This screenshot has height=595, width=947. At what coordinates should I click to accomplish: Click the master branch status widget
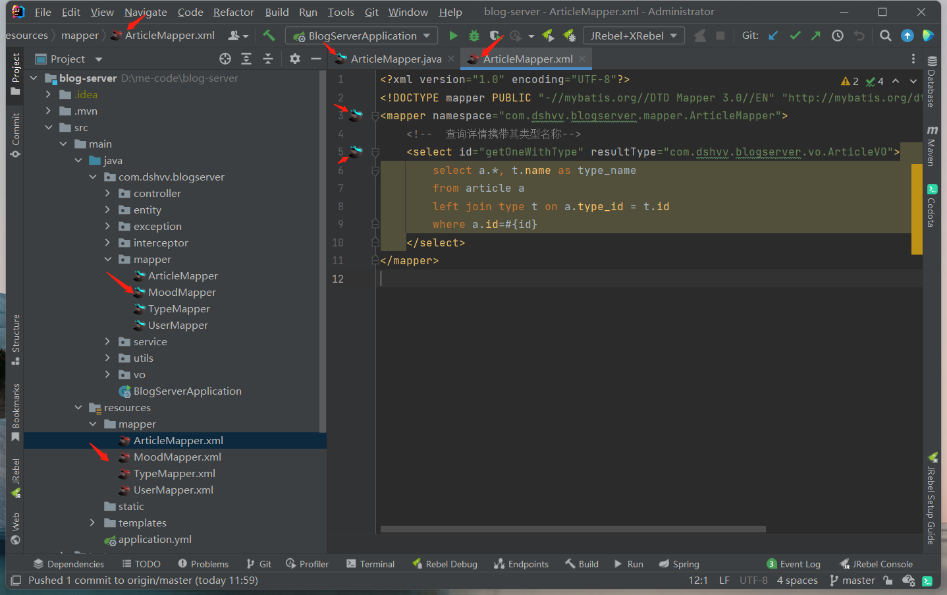coord(852,581)
